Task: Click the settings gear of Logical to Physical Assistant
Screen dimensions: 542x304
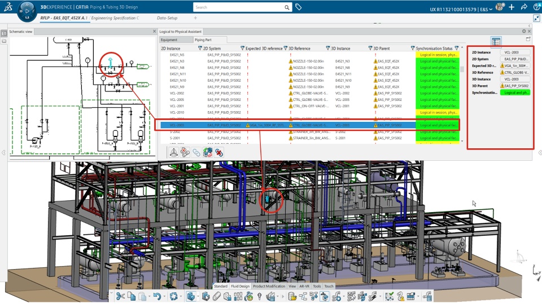Action: click(x=523, y=32)
